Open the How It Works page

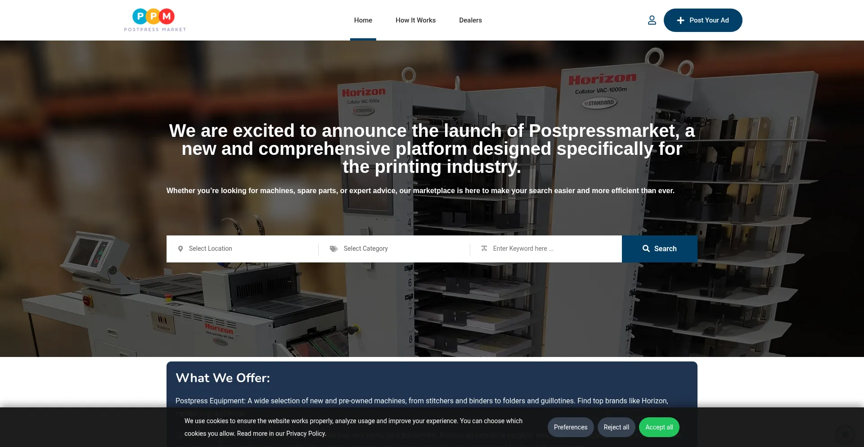[416, 20]
